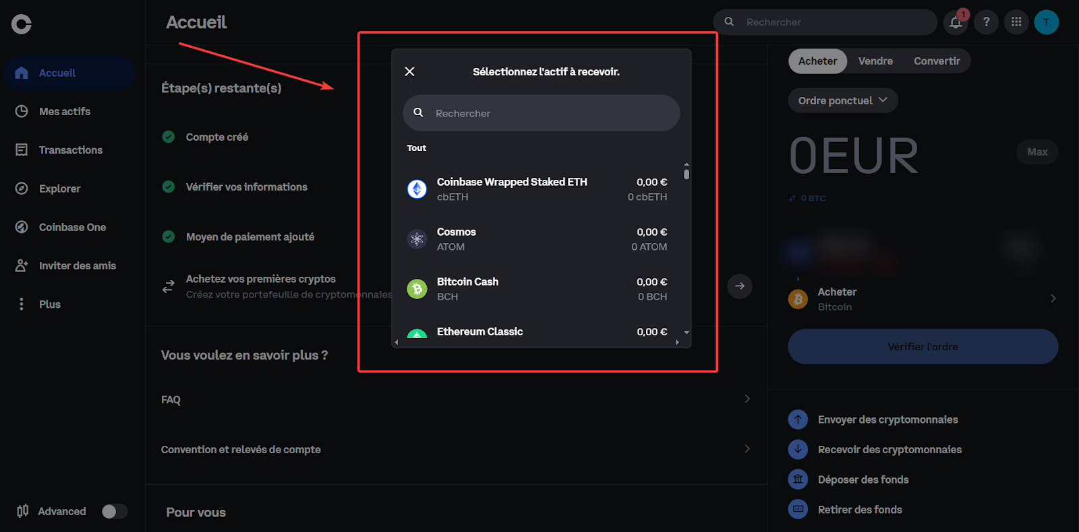
Task: Click the Moyen de paiement ajouté checkmark
Action: click(x=169, y=236)
